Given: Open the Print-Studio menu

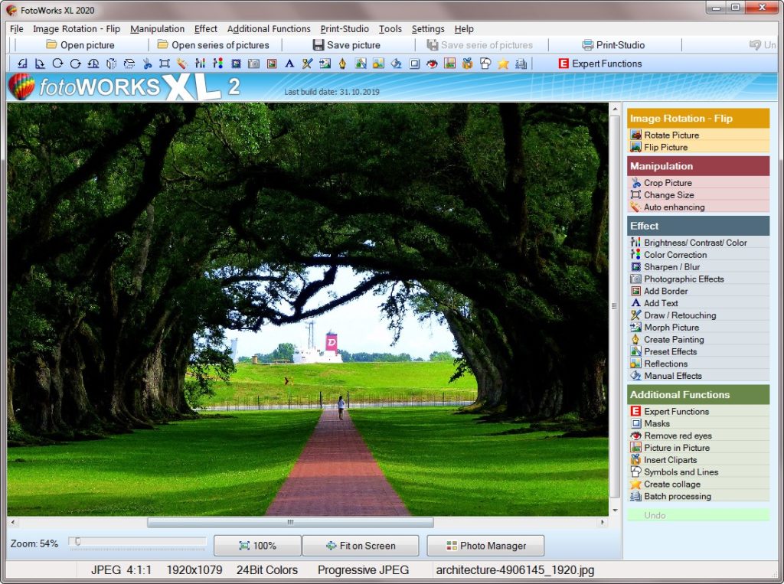Looking at the screenshot, I should [x=344, y=28].
